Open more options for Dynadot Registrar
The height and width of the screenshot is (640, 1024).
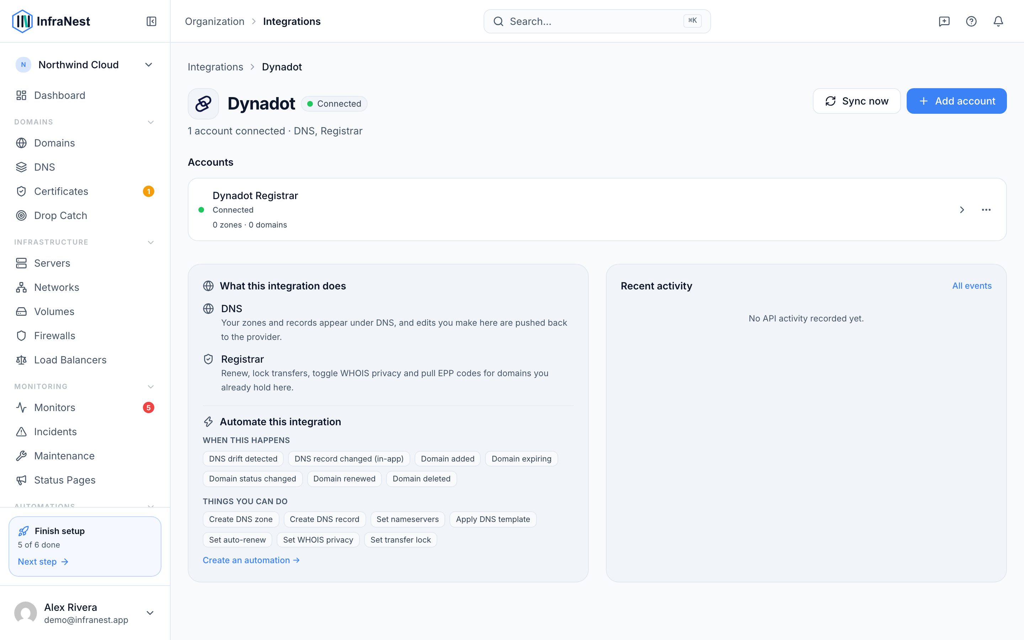click(x=986, y=209)
